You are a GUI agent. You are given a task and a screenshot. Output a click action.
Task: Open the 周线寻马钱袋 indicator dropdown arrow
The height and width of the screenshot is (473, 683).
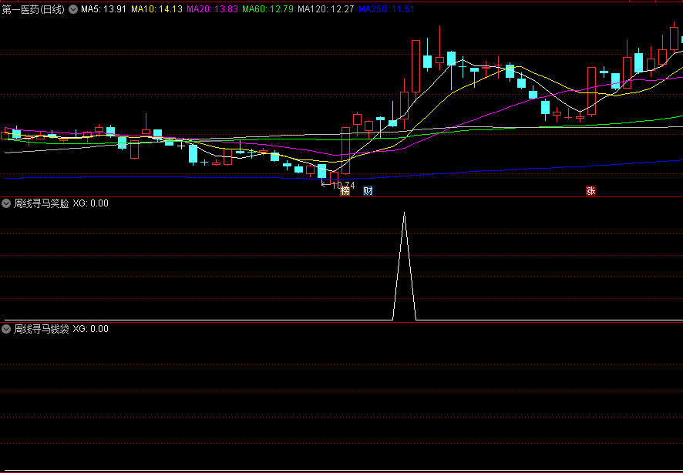click(6, 329)
